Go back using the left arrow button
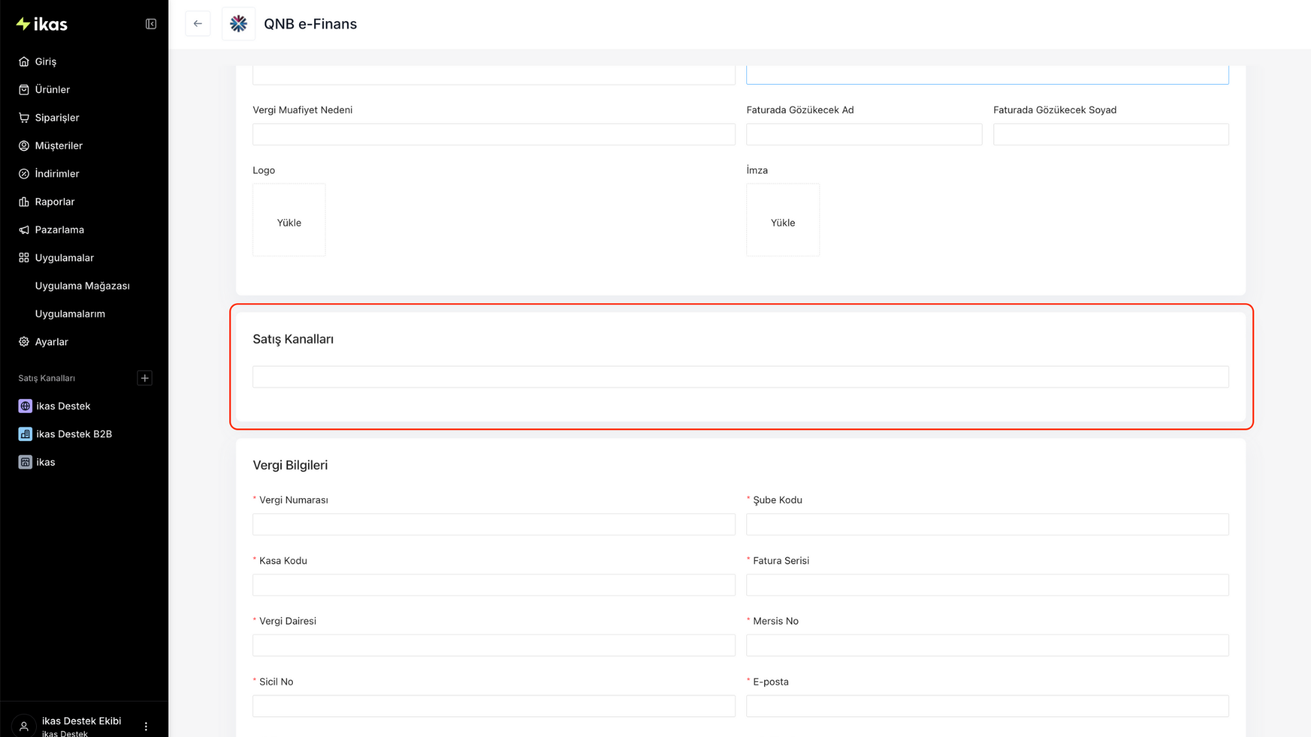Image resolution: width=1311 pixels, height=737 pixels. tap(198, 24)
